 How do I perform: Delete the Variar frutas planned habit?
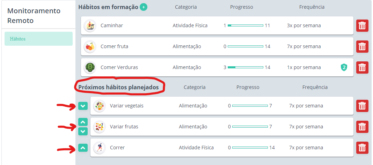click(362, 127)
